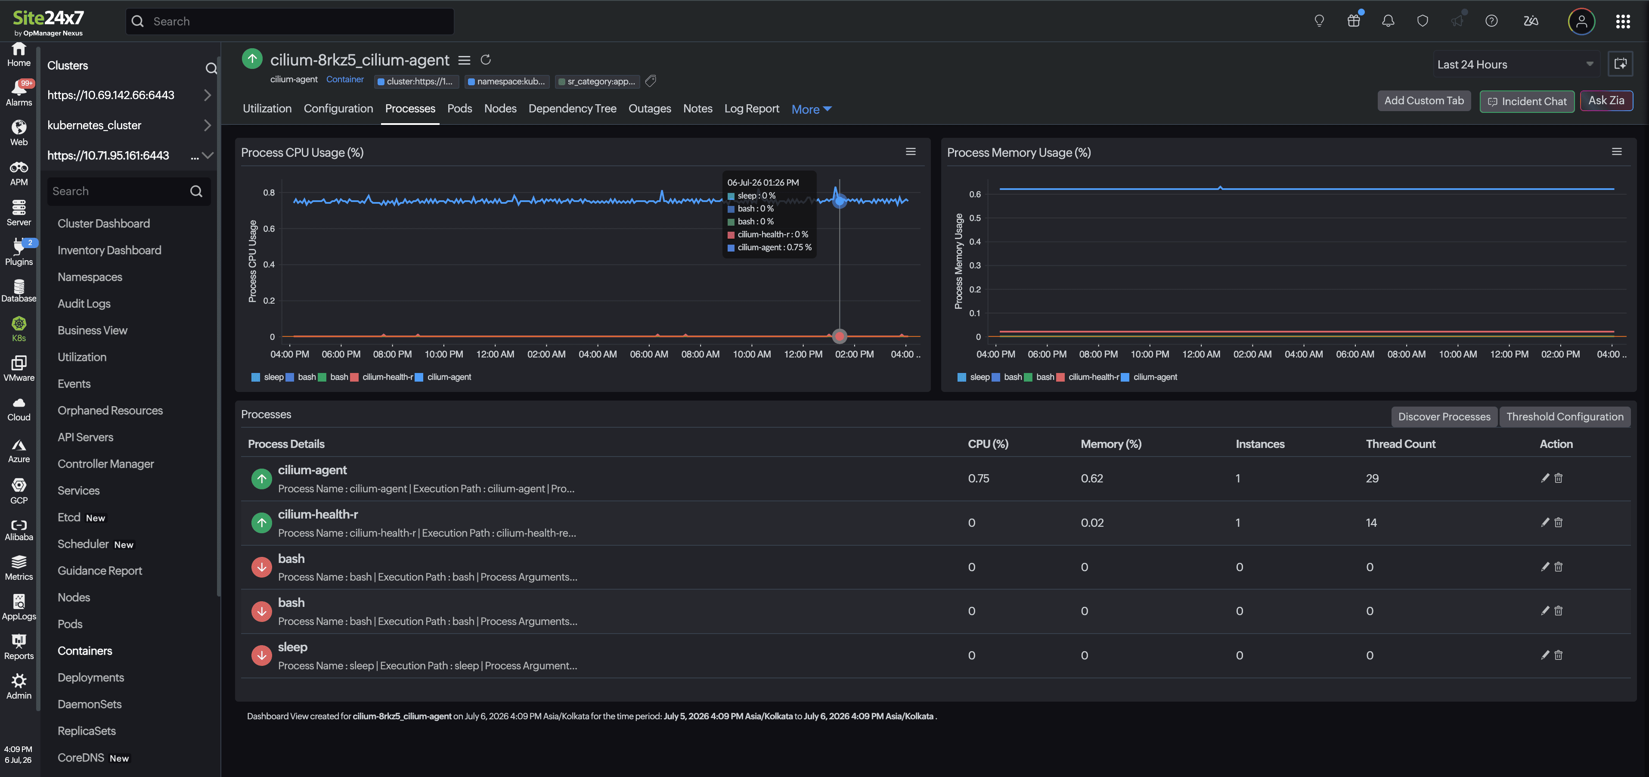Open the gift box what's new icon
1649x777 pixels.
click(x=1353, y=21)
